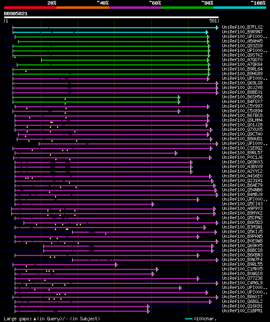The height and width of the screenshot is (322, 270).
Task: Click the UniRef100_Q0J2V8 label
Action: click(242, 87)
